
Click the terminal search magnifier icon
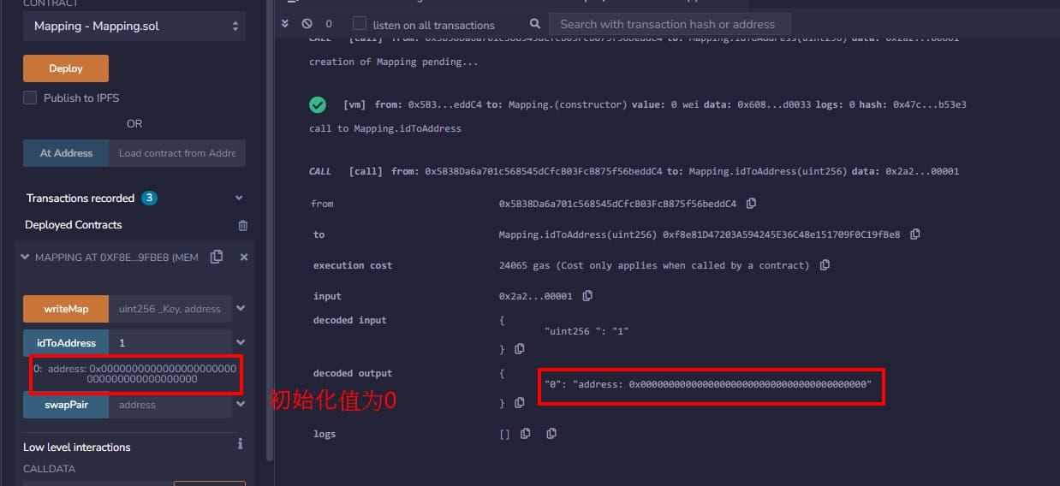click(x=535, y=24)
